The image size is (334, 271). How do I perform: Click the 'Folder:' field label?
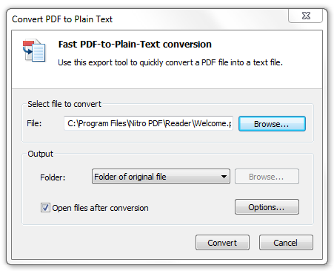click(53, 177)
